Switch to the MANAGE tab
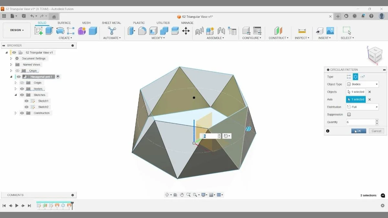388x218 pixels. coord(187,23)
